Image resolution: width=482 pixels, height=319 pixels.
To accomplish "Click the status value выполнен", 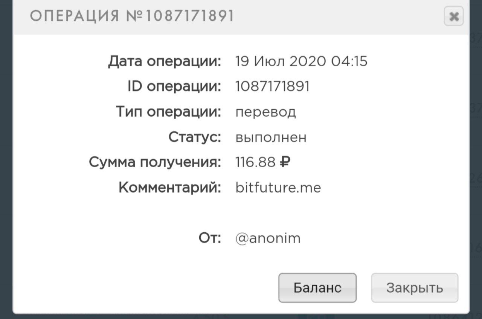I will (x=271, y=137).
